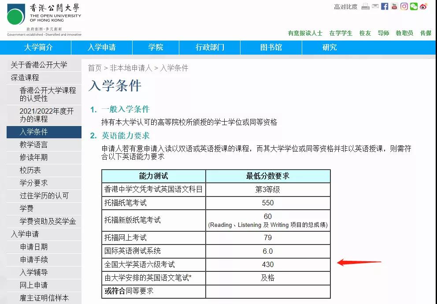Open 修读年期 sidebar item
The width and height of the screenshot is (437, 304).
(44, 158)
